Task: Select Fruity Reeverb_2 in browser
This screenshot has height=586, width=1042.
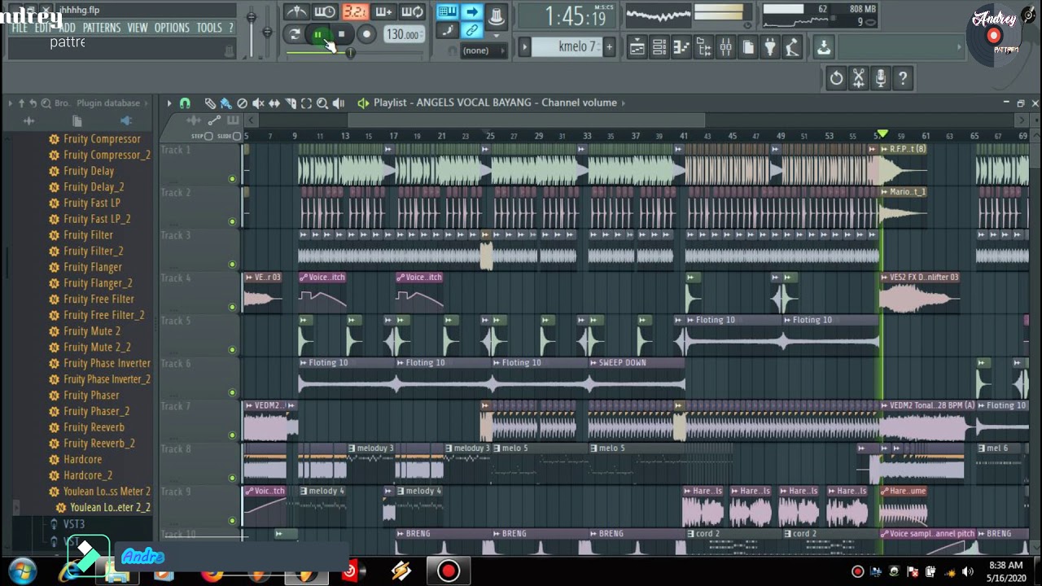Action: pyautogui.click(x=99, y=444)
